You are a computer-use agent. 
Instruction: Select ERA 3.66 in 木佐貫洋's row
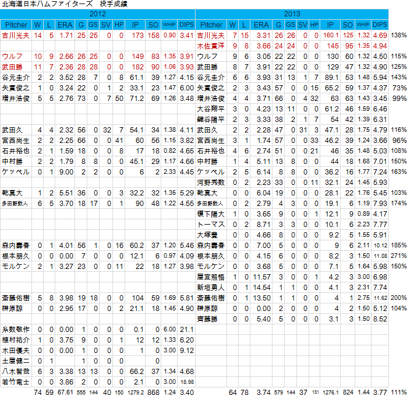(x=264, y=46)
